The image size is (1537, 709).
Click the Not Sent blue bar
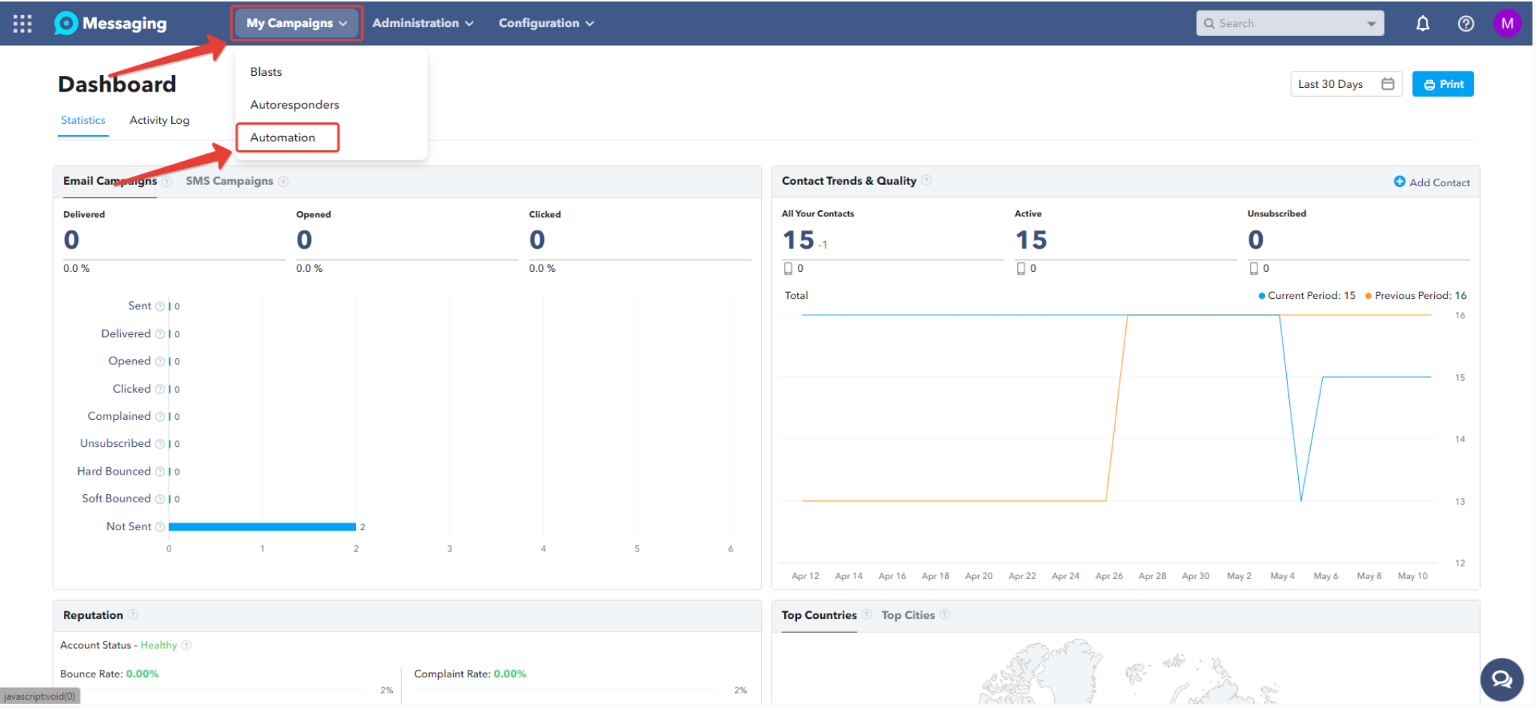(x=262, y=526)
